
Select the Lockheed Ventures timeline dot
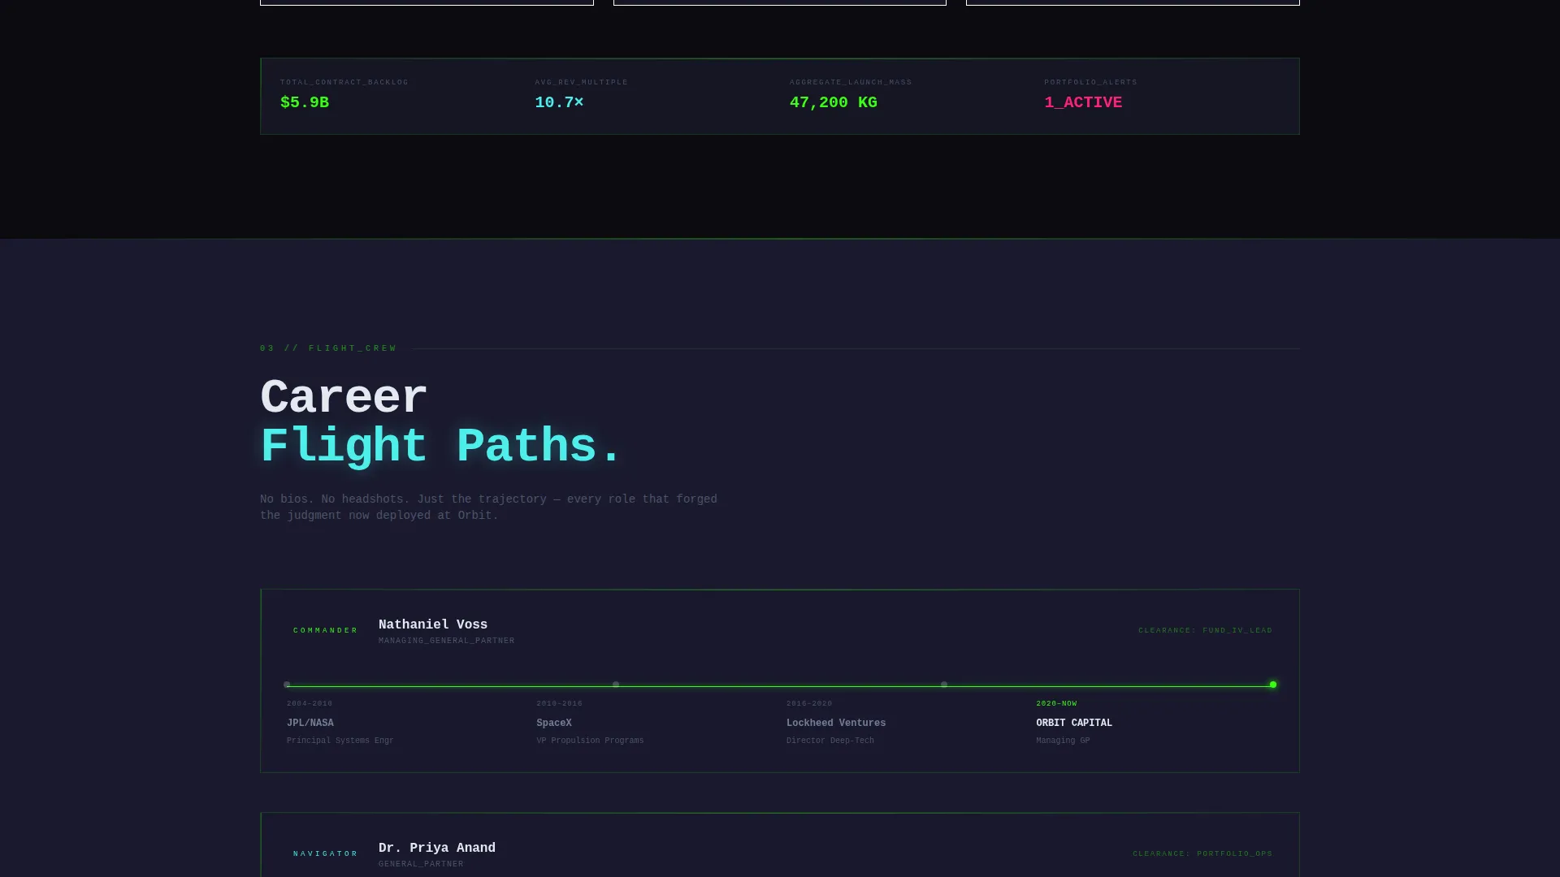pos(944,685)
